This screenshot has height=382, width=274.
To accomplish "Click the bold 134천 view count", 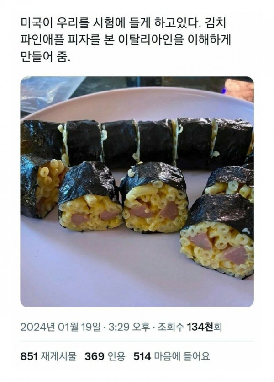I will (x=200, y=327).
